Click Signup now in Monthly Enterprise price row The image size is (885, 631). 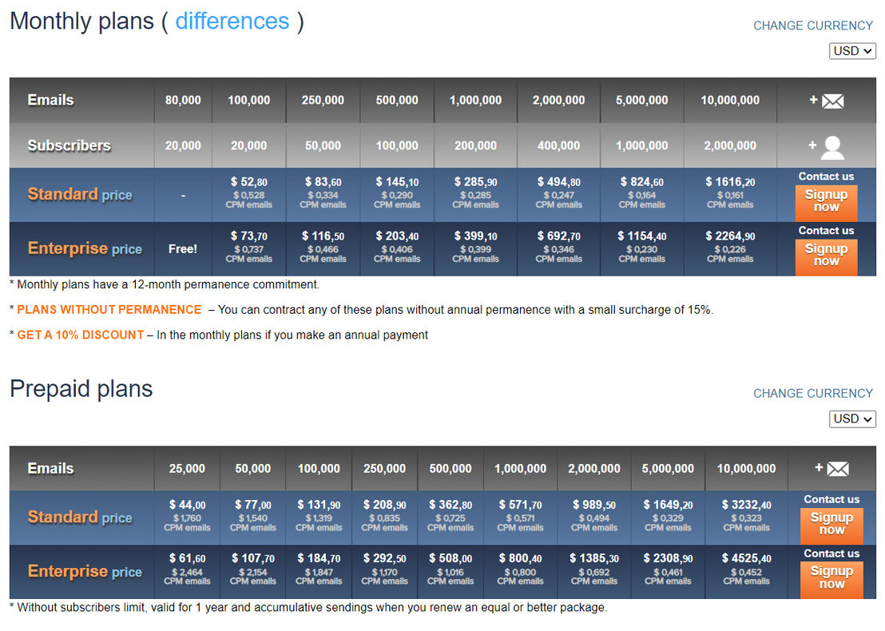pos(827,256)
